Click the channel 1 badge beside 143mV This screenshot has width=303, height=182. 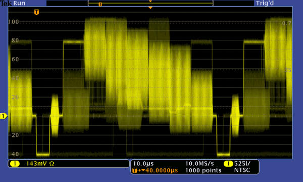15,164
